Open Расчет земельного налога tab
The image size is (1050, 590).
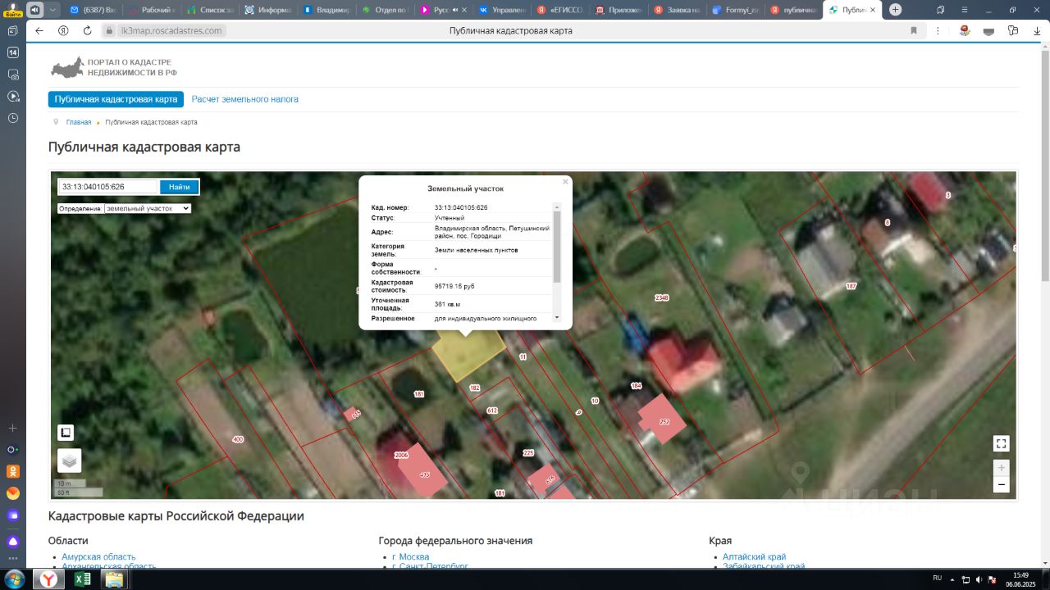[245, 99]
